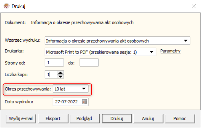Screen dimensions: 201x128
Task: Expand the Okres przechowywania dropdown
Action: 84,89
